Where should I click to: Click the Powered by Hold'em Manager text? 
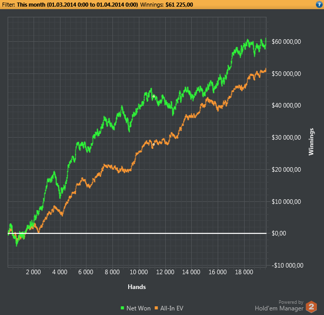[279, 305]
